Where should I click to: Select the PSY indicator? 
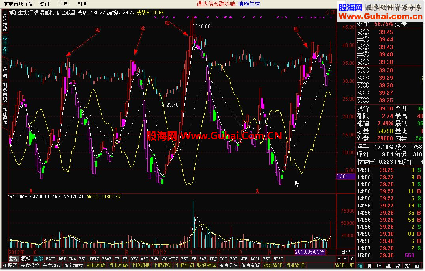tap(267, 259)
